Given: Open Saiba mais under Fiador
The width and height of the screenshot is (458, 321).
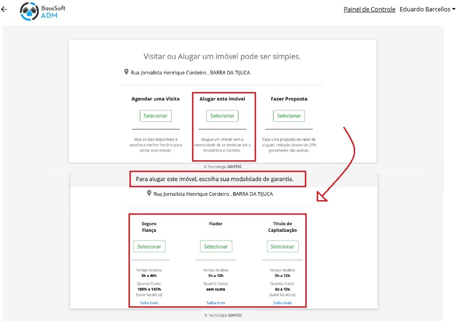Looking at the screenshot, I should [x=216, y=303].
